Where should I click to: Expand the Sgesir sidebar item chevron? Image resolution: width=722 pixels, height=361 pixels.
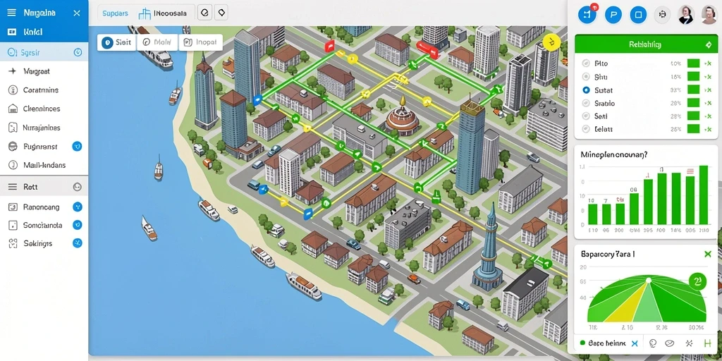pyautogui.click(x=78, y=52)
